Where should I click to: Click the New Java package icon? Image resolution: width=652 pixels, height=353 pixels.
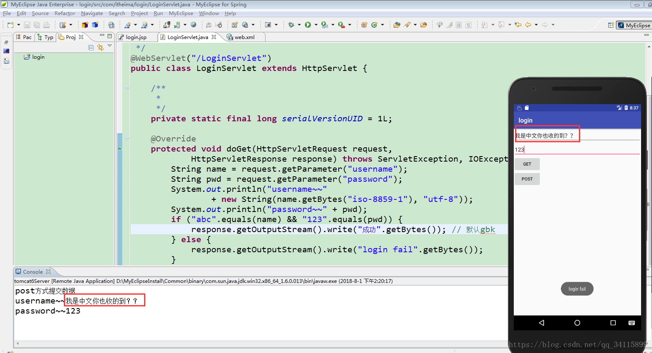tap(364, 25)
